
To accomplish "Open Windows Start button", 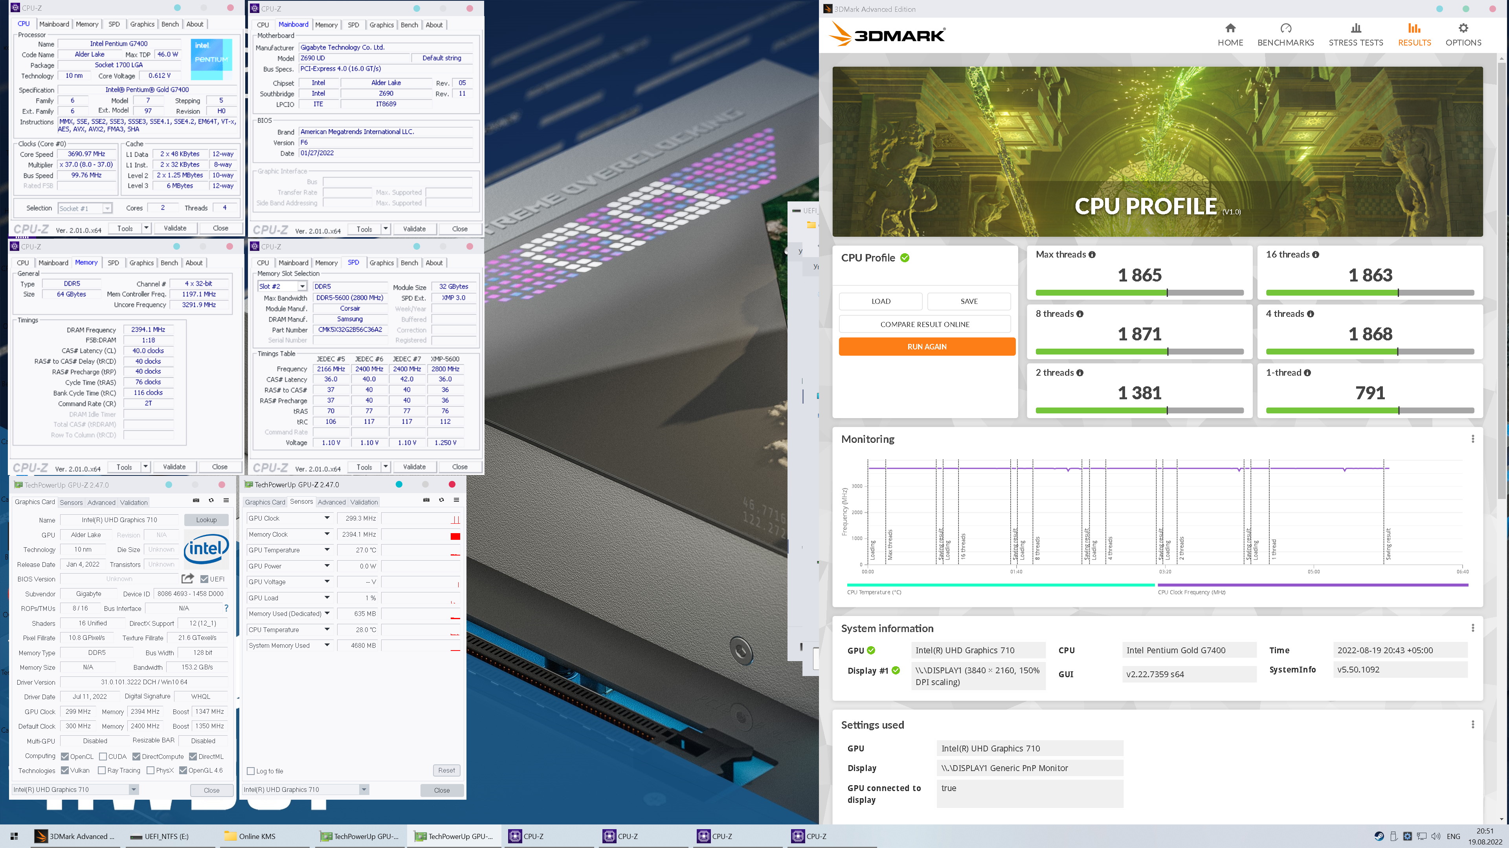I will click(14, 836).
